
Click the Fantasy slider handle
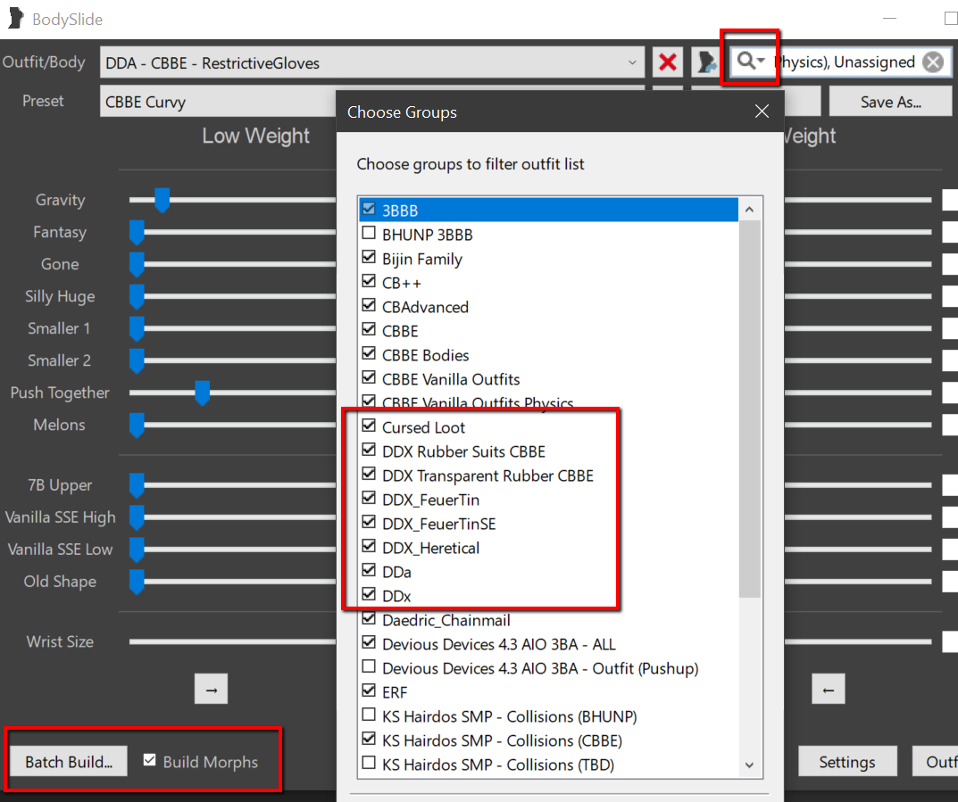pos(137,233)
